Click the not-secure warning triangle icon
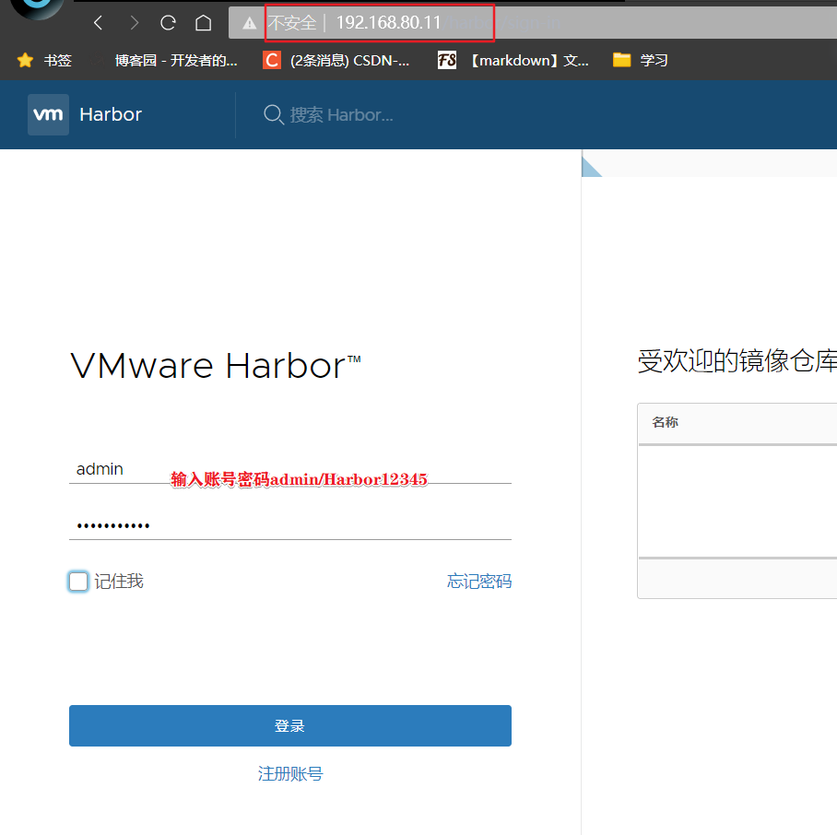 pos(249,23)
